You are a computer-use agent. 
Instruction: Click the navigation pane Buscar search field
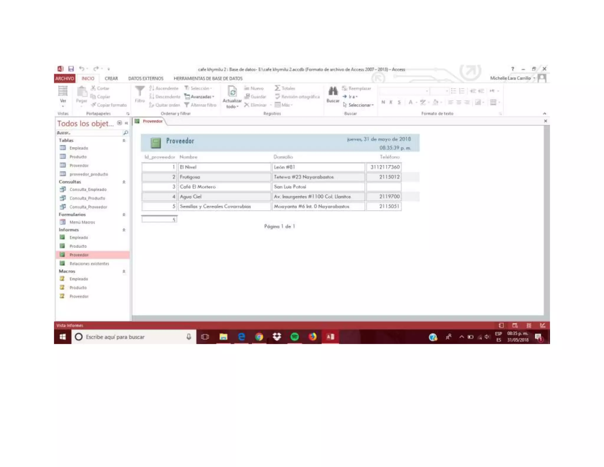pos(88,133)
